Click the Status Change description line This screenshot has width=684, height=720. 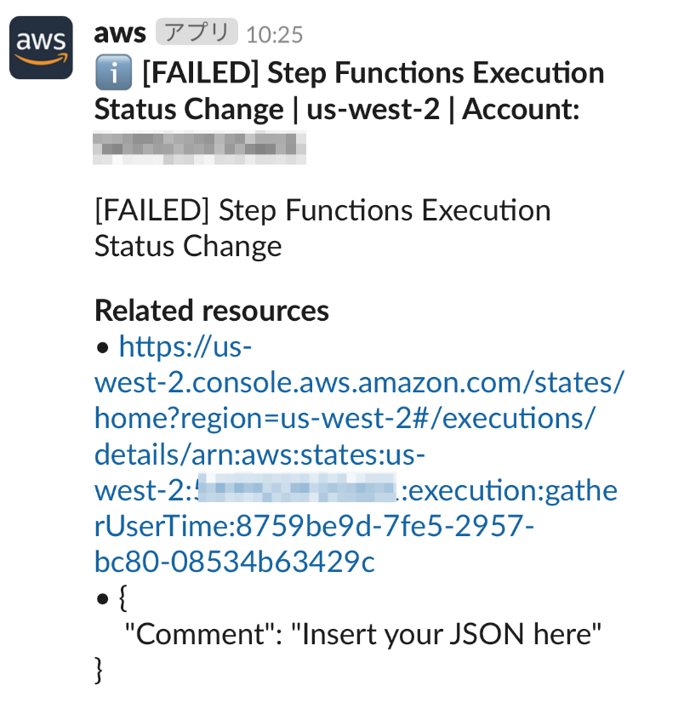tap(188, 246)
